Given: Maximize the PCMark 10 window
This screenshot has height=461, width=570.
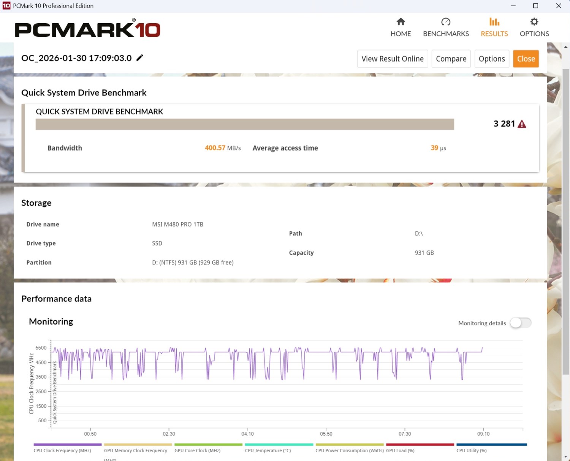Looking at the screenshot, I should (x=535, y=6).
